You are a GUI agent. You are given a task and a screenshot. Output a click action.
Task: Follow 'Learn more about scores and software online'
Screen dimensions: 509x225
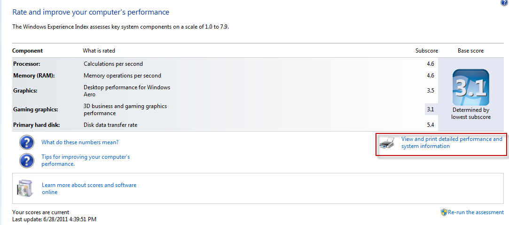[x=89, y=188]
